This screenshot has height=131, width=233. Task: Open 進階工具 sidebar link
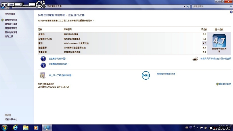coord(9,36)
